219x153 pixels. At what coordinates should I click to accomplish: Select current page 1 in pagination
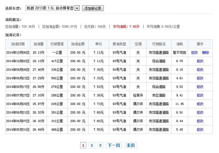pos(83,145)
